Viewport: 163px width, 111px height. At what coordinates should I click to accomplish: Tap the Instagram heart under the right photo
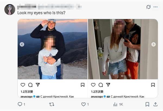click(x=93, y=85)
